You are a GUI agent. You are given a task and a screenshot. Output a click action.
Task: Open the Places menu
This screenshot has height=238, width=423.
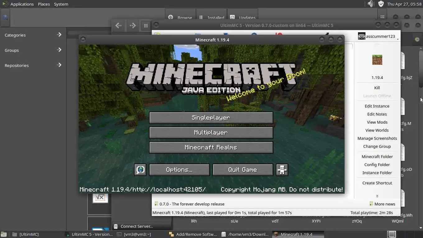point(44,4)
